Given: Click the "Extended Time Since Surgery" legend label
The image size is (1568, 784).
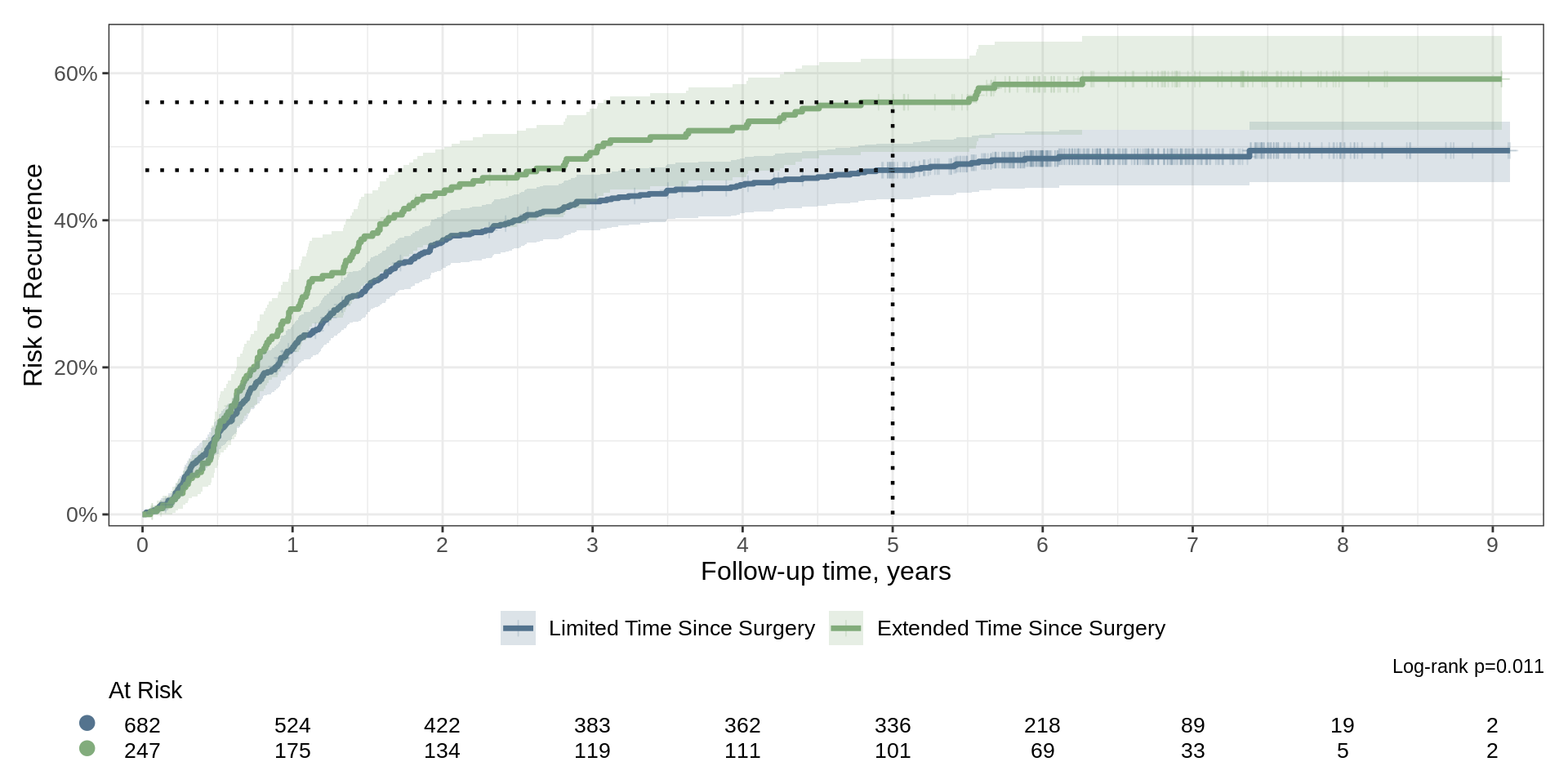Looking at the screenshot, I should click(1021, 628).
